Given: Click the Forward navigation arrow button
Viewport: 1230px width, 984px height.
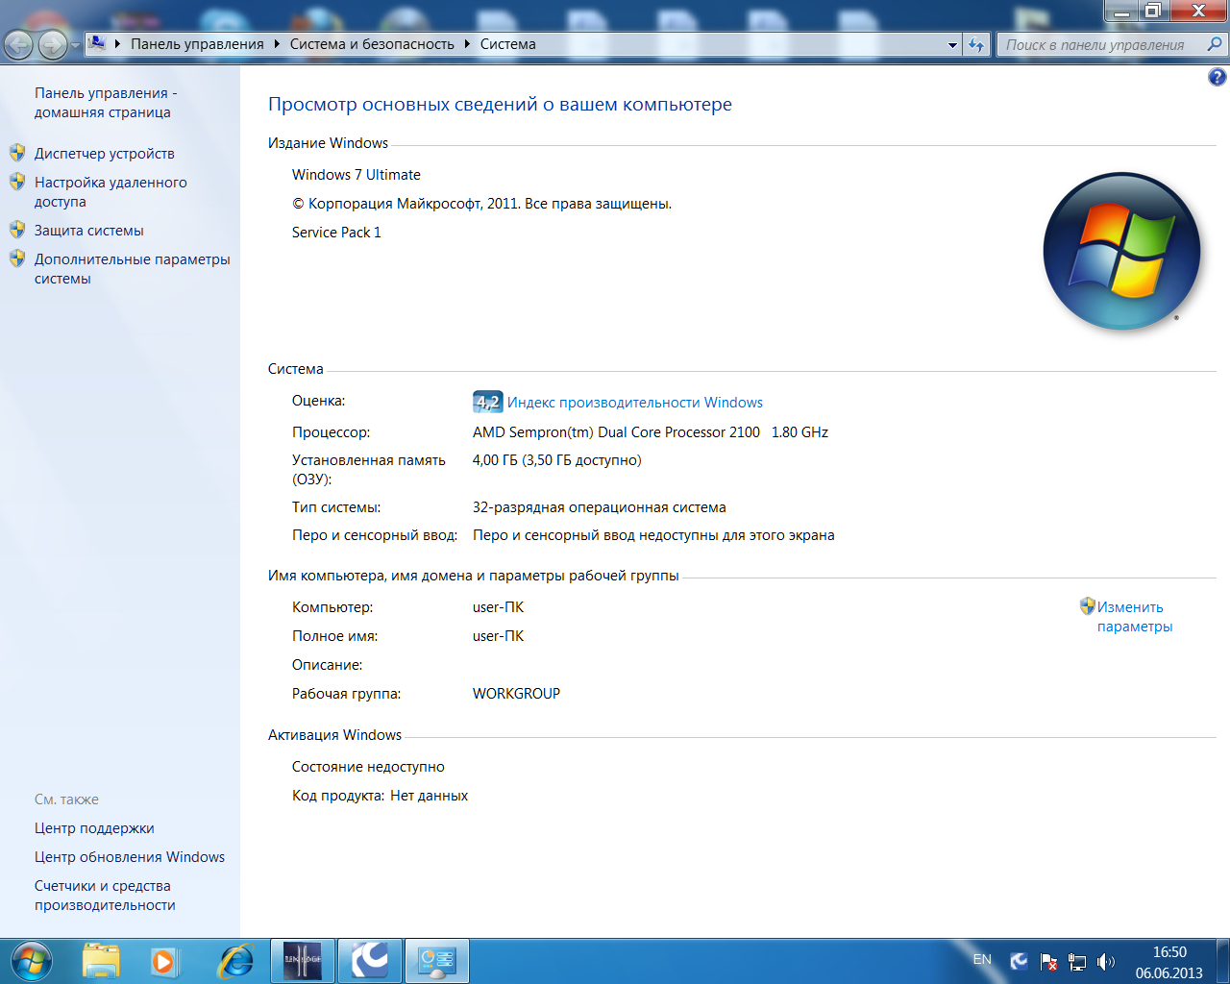Looking at the screenshot, I should tap(53, 44).
